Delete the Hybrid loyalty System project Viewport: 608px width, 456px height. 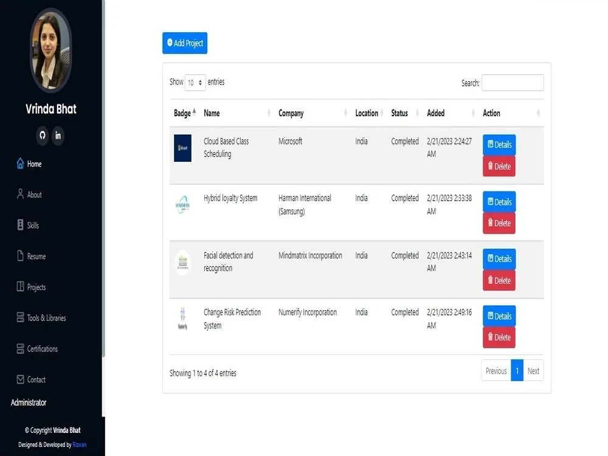tap(499, 223)
